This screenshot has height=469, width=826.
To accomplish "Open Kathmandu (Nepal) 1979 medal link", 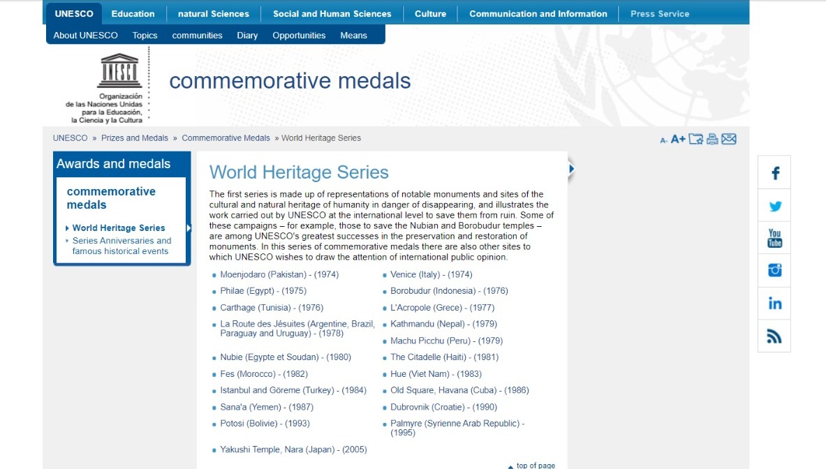I will [x=443, y=324].
